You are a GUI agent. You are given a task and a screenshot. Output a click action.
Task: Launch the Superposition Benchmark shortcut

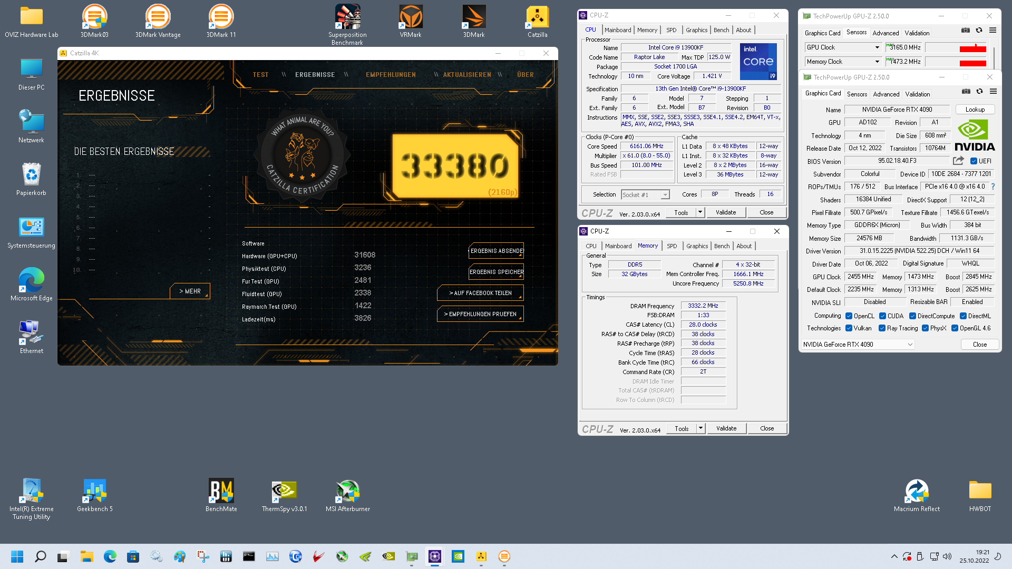coord(347,25)
